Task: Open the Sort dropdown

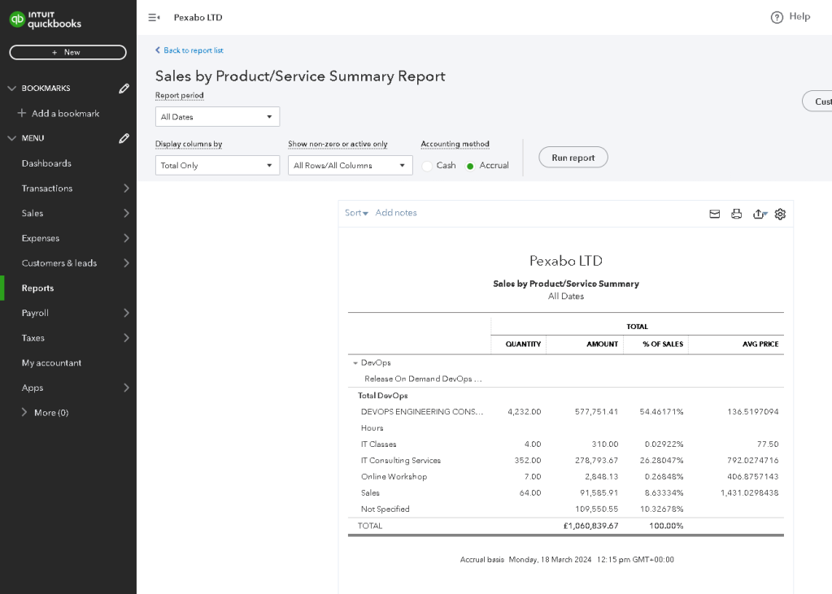Action: [x=356, y=213]
